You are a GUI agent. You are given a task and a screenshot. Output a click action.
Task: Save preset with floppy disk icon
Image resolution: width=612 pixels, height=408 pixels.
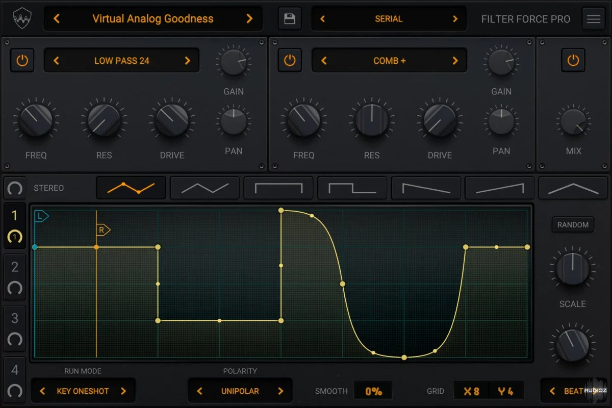click(x=290, y=19)
